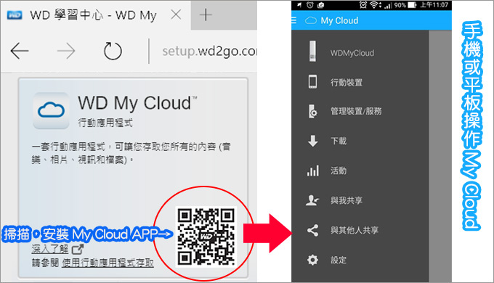Open 使用行動應用程式存取 link
The width and height of the screenshot is (494, 283).
(108, 263)
